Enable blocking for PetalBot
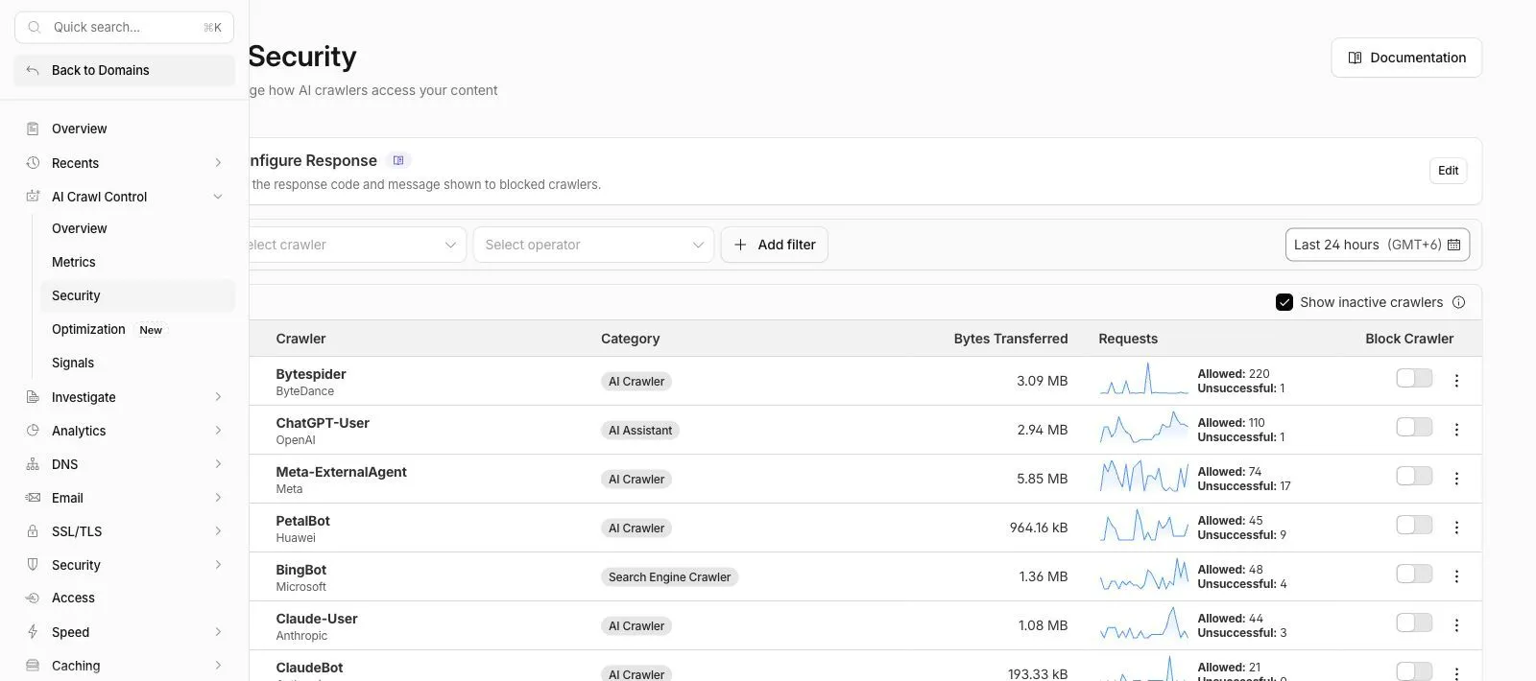 tap(1414, 525)
